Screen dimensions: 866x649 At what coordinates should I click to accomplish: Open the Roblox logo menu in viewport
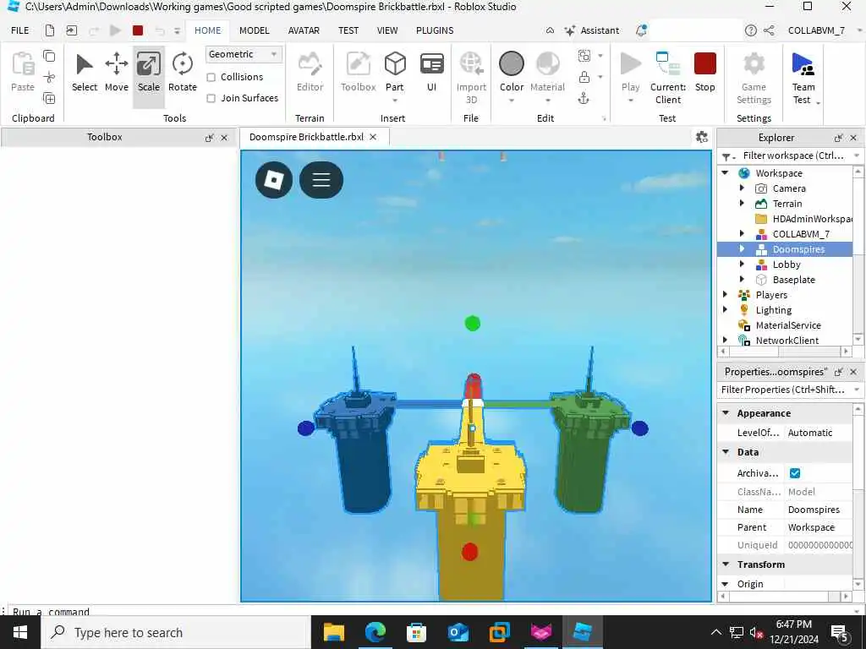pyautogui.click(x=274, y=180)
